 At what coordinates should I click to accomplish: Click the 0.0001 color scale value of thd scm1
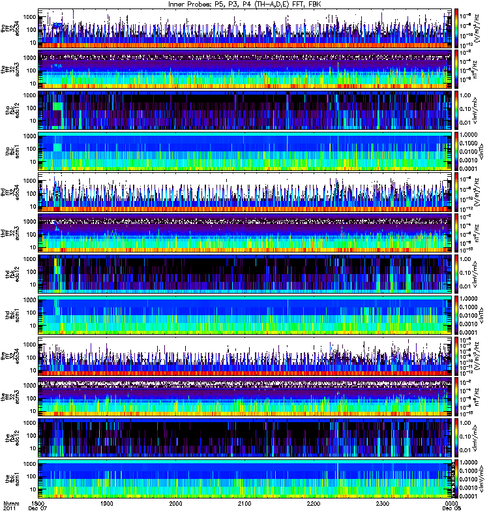[x=469, y=332]
